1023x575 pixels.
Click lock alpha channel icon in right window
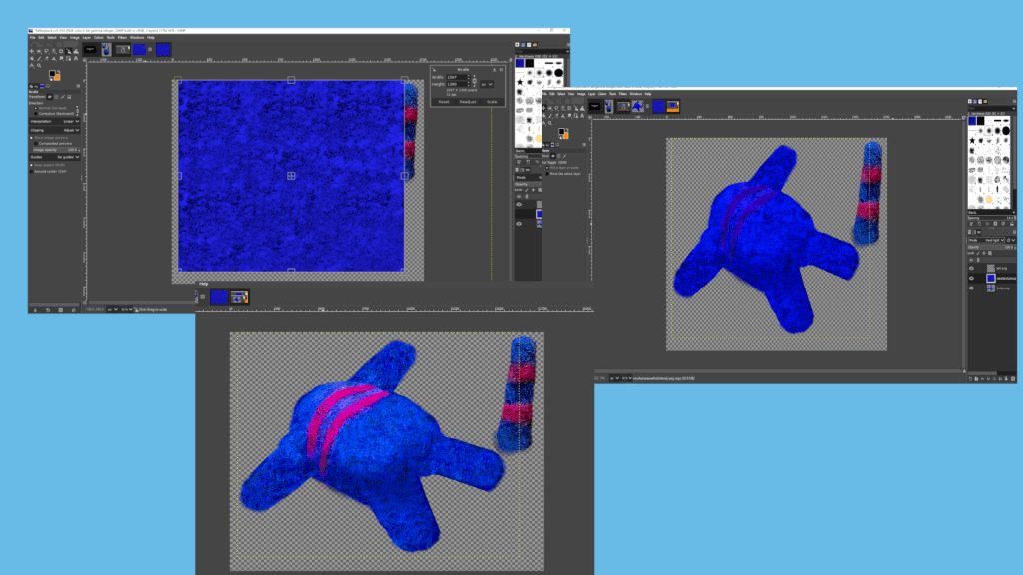(990, 253)
